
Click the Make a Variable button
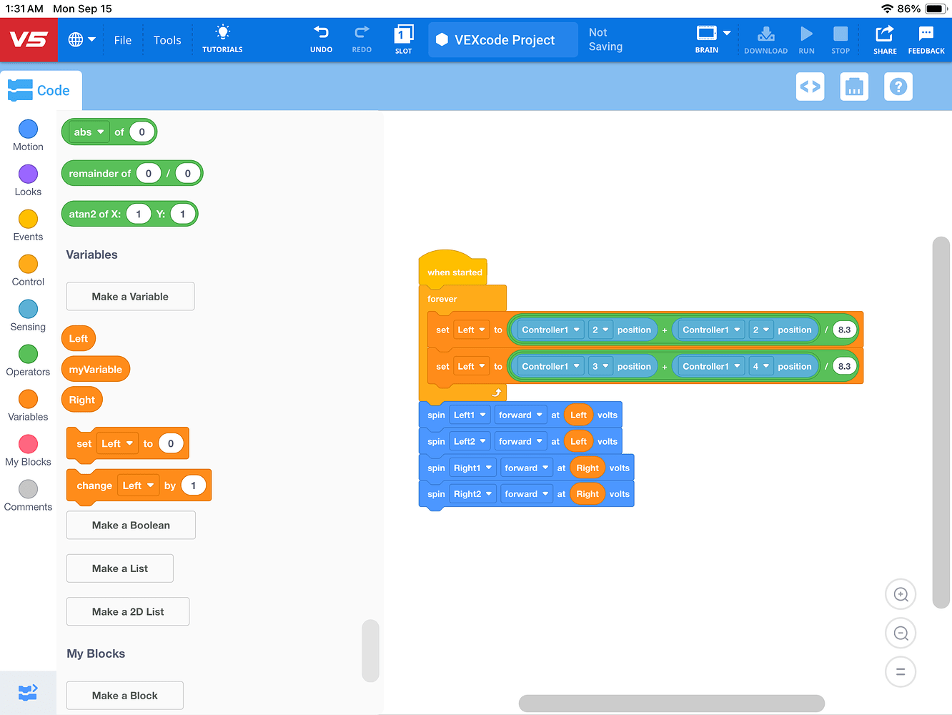[130, 296]
